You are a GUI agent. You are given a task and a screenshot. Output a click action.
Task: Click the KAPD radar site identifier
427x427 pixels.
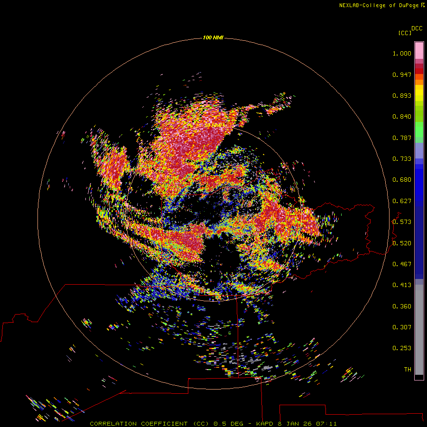tap(265, 424)
